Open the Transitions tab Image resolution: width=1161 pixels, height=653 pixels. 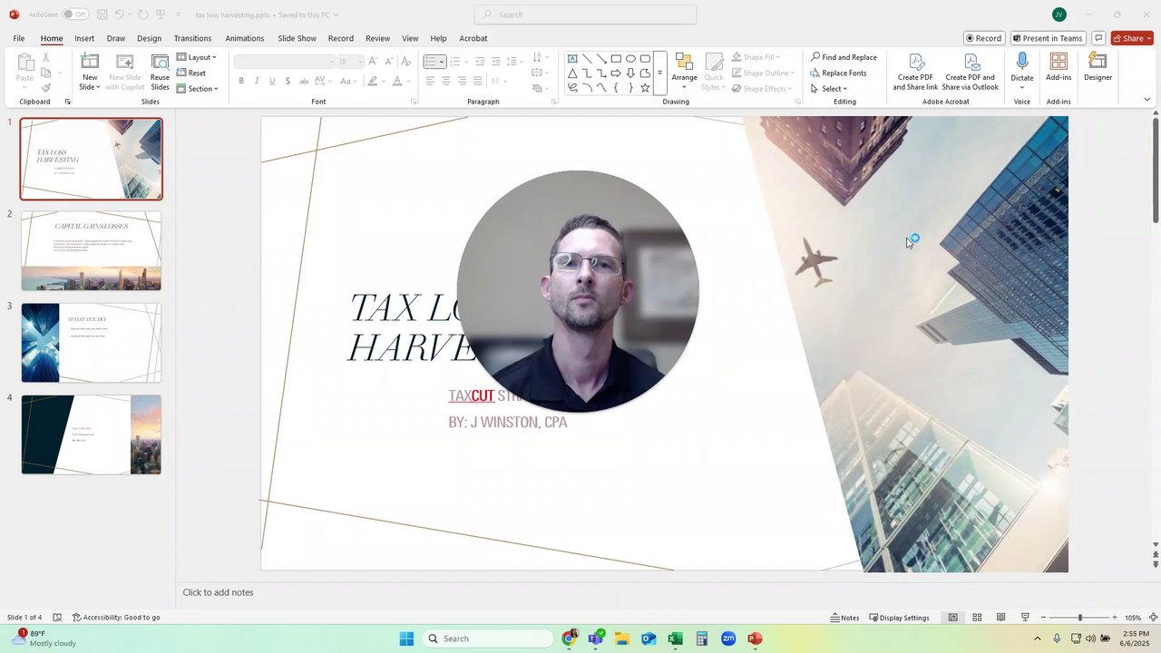tap(192, 38)
